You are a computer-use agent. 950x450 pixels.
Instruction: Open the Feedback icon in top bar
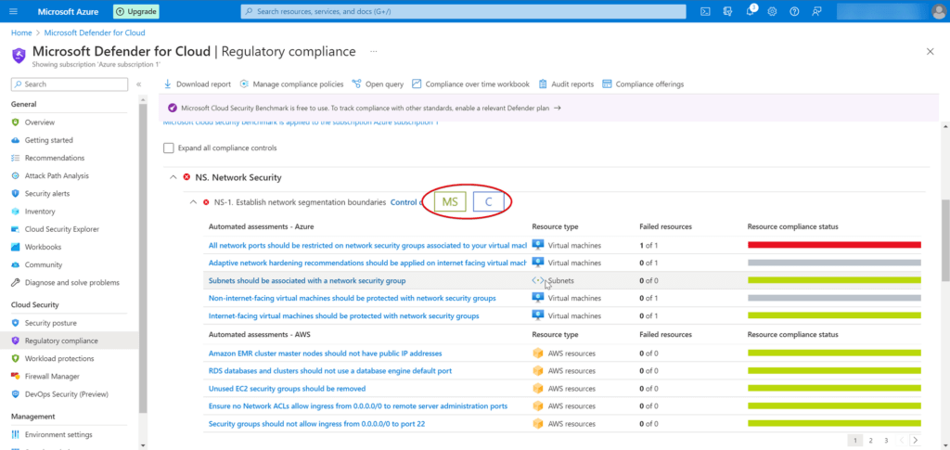tap(817, 11)
